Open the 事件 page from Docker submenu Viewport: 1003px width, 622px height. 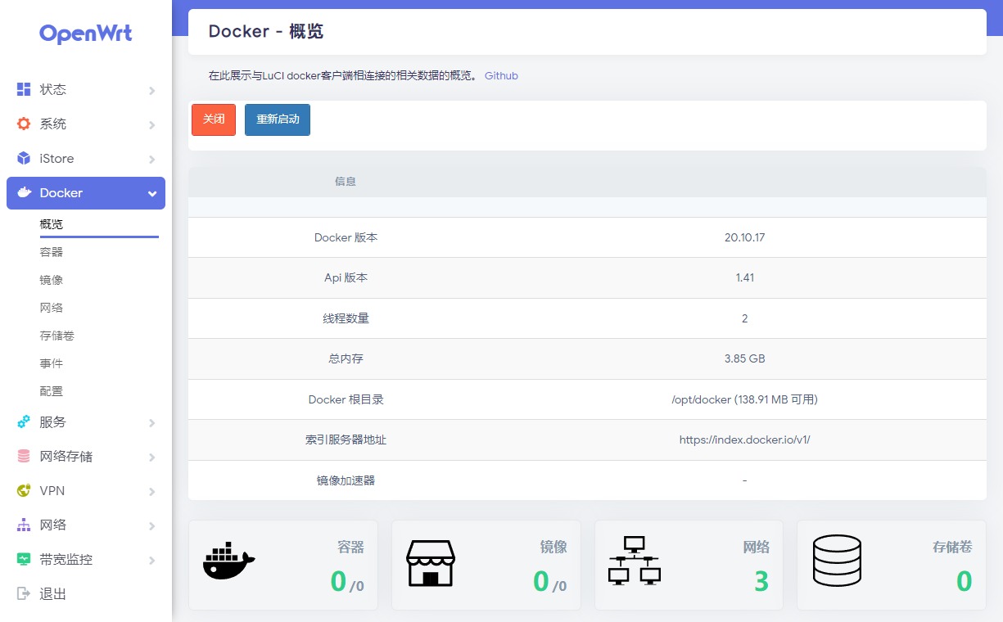point(51,363)
